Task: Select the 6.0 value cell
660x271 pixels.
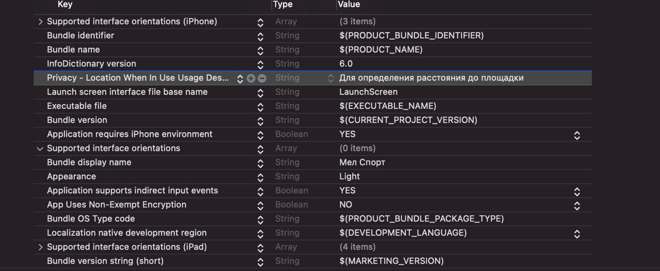Action: click(346, 63)
